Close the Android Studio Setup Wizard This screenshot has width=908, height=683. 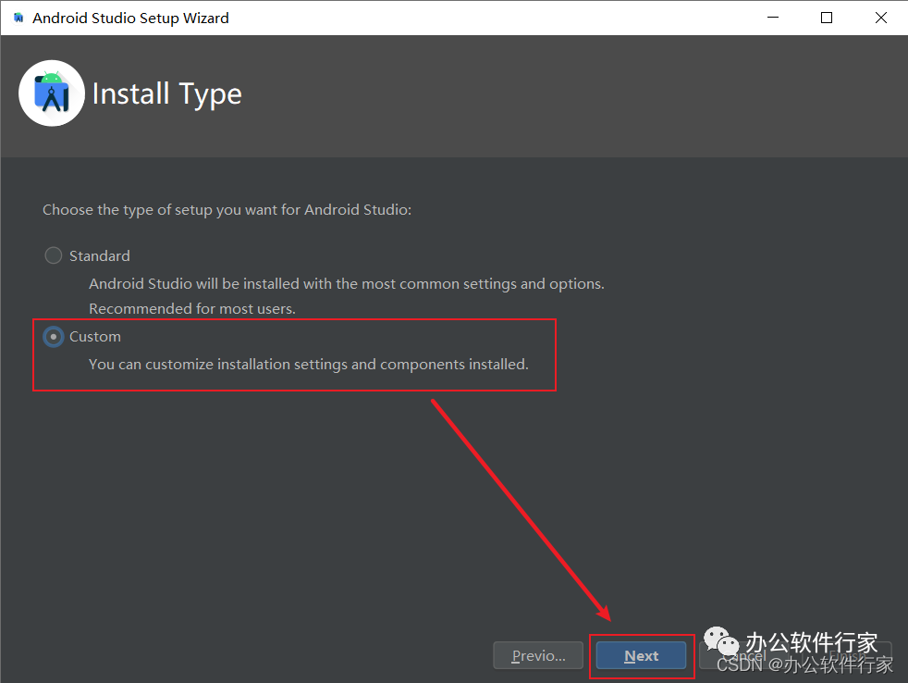coord(881,18)
